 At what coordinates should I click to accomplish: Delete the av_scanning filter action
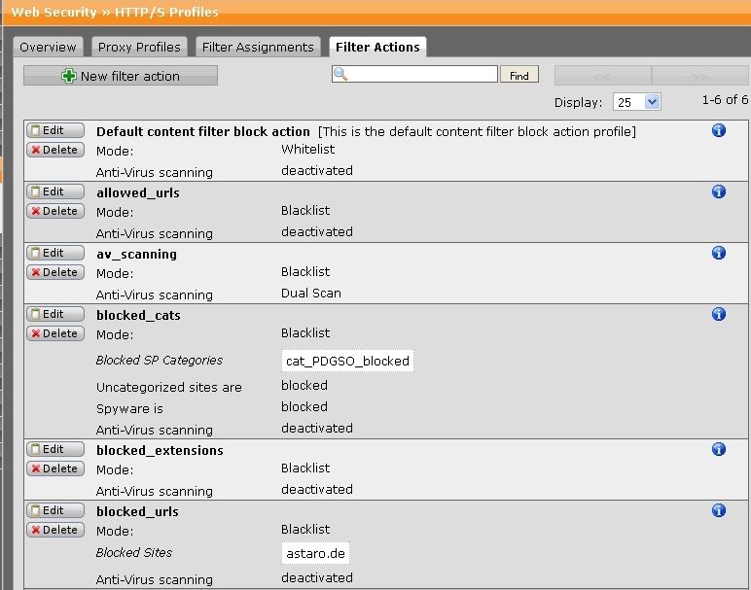click(x=54, y=272)
